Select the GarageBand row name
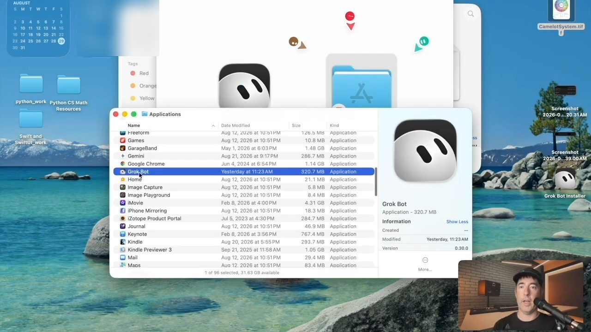 142,148
